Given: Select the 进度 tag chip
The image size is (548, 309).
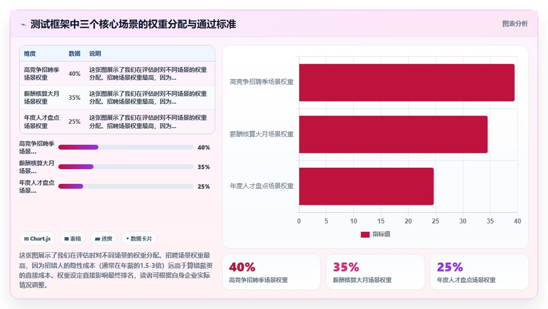Looking at the screenshot, I should 103,239.
